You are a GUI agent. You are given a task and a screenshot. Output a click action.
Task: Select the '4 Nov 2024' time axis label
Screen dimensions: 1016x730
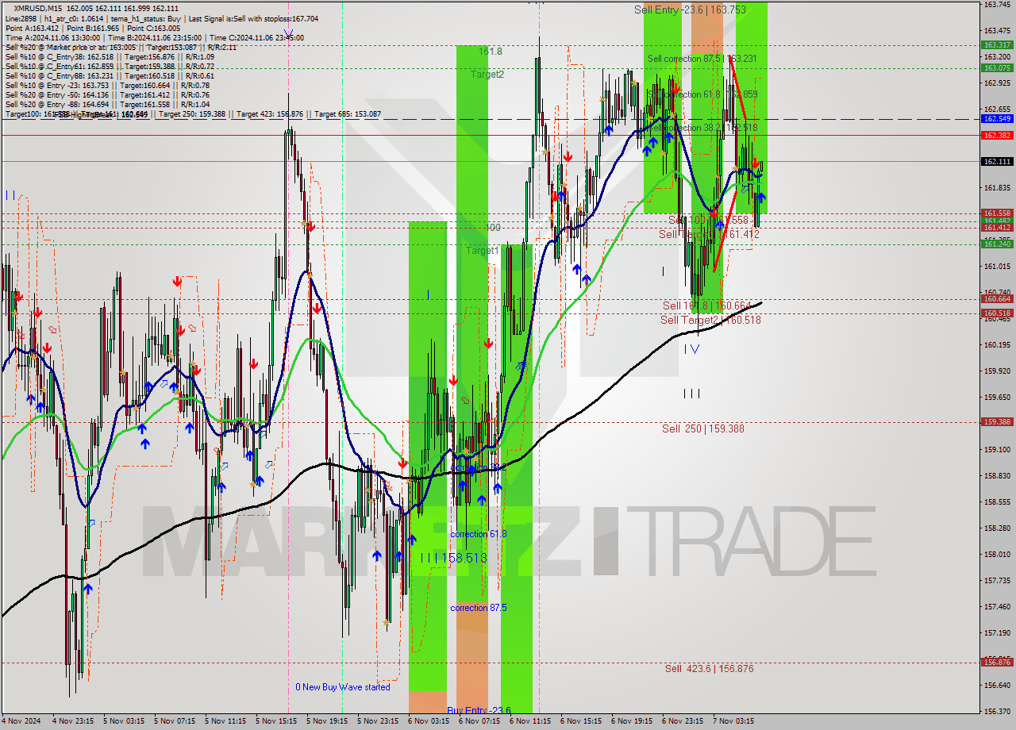[x=20, y=721]
